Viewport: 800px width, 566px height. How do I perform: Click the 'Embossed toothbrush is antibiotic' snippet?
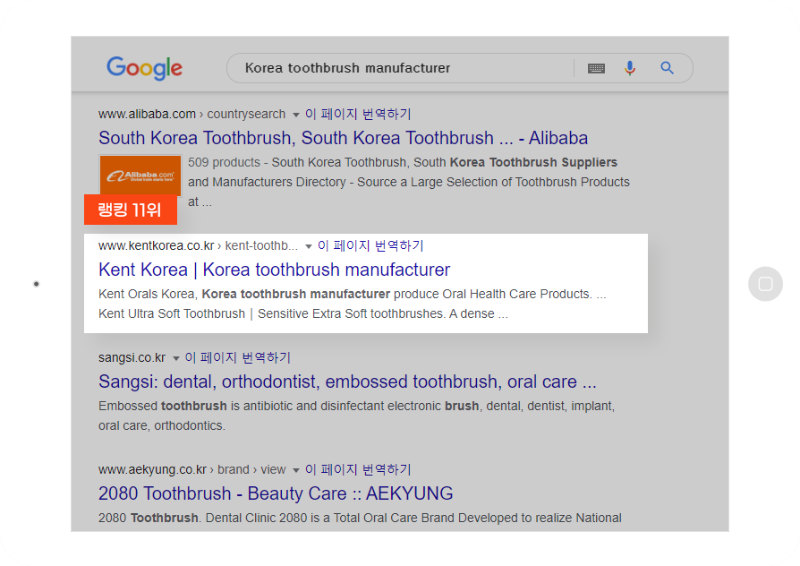357,416
